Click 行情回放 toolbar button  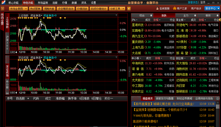(x=82, y=9)
